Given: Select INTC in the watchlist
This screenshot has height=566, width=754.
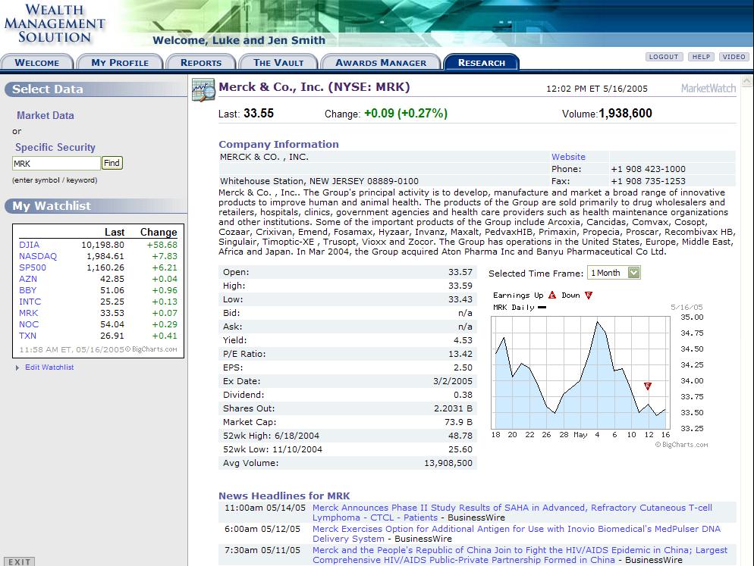Looking at the screenshot, I should [x=30, y=302].
